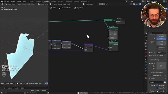Screen dimensions: 168x94
Task: Toggle node editor snapping magnet
Action: tap(134, 4)
